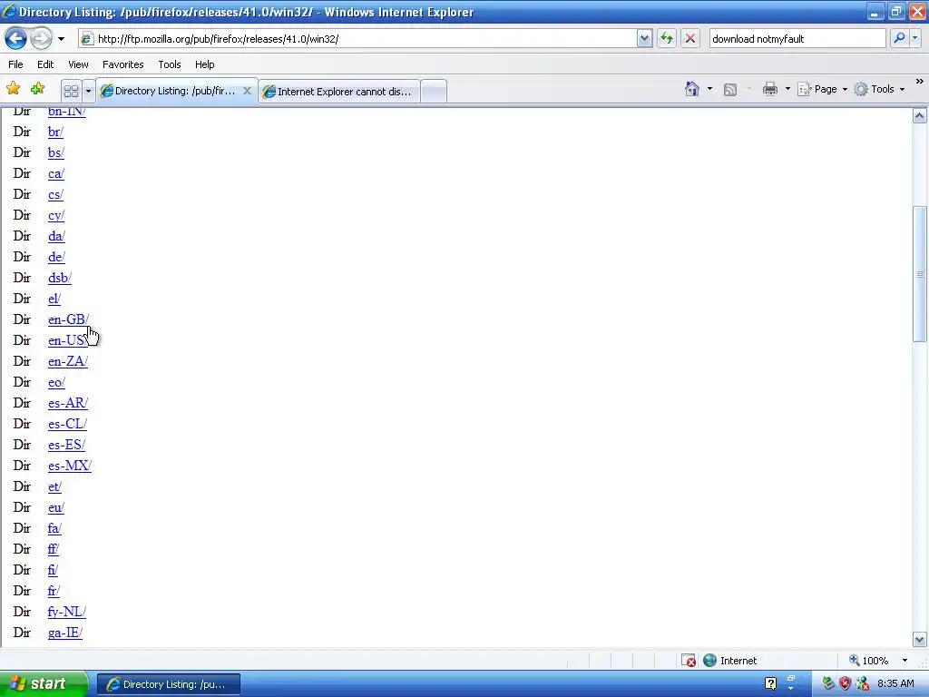Open the fi/ directory link
The image size is (929, 697).
(53, 570)
